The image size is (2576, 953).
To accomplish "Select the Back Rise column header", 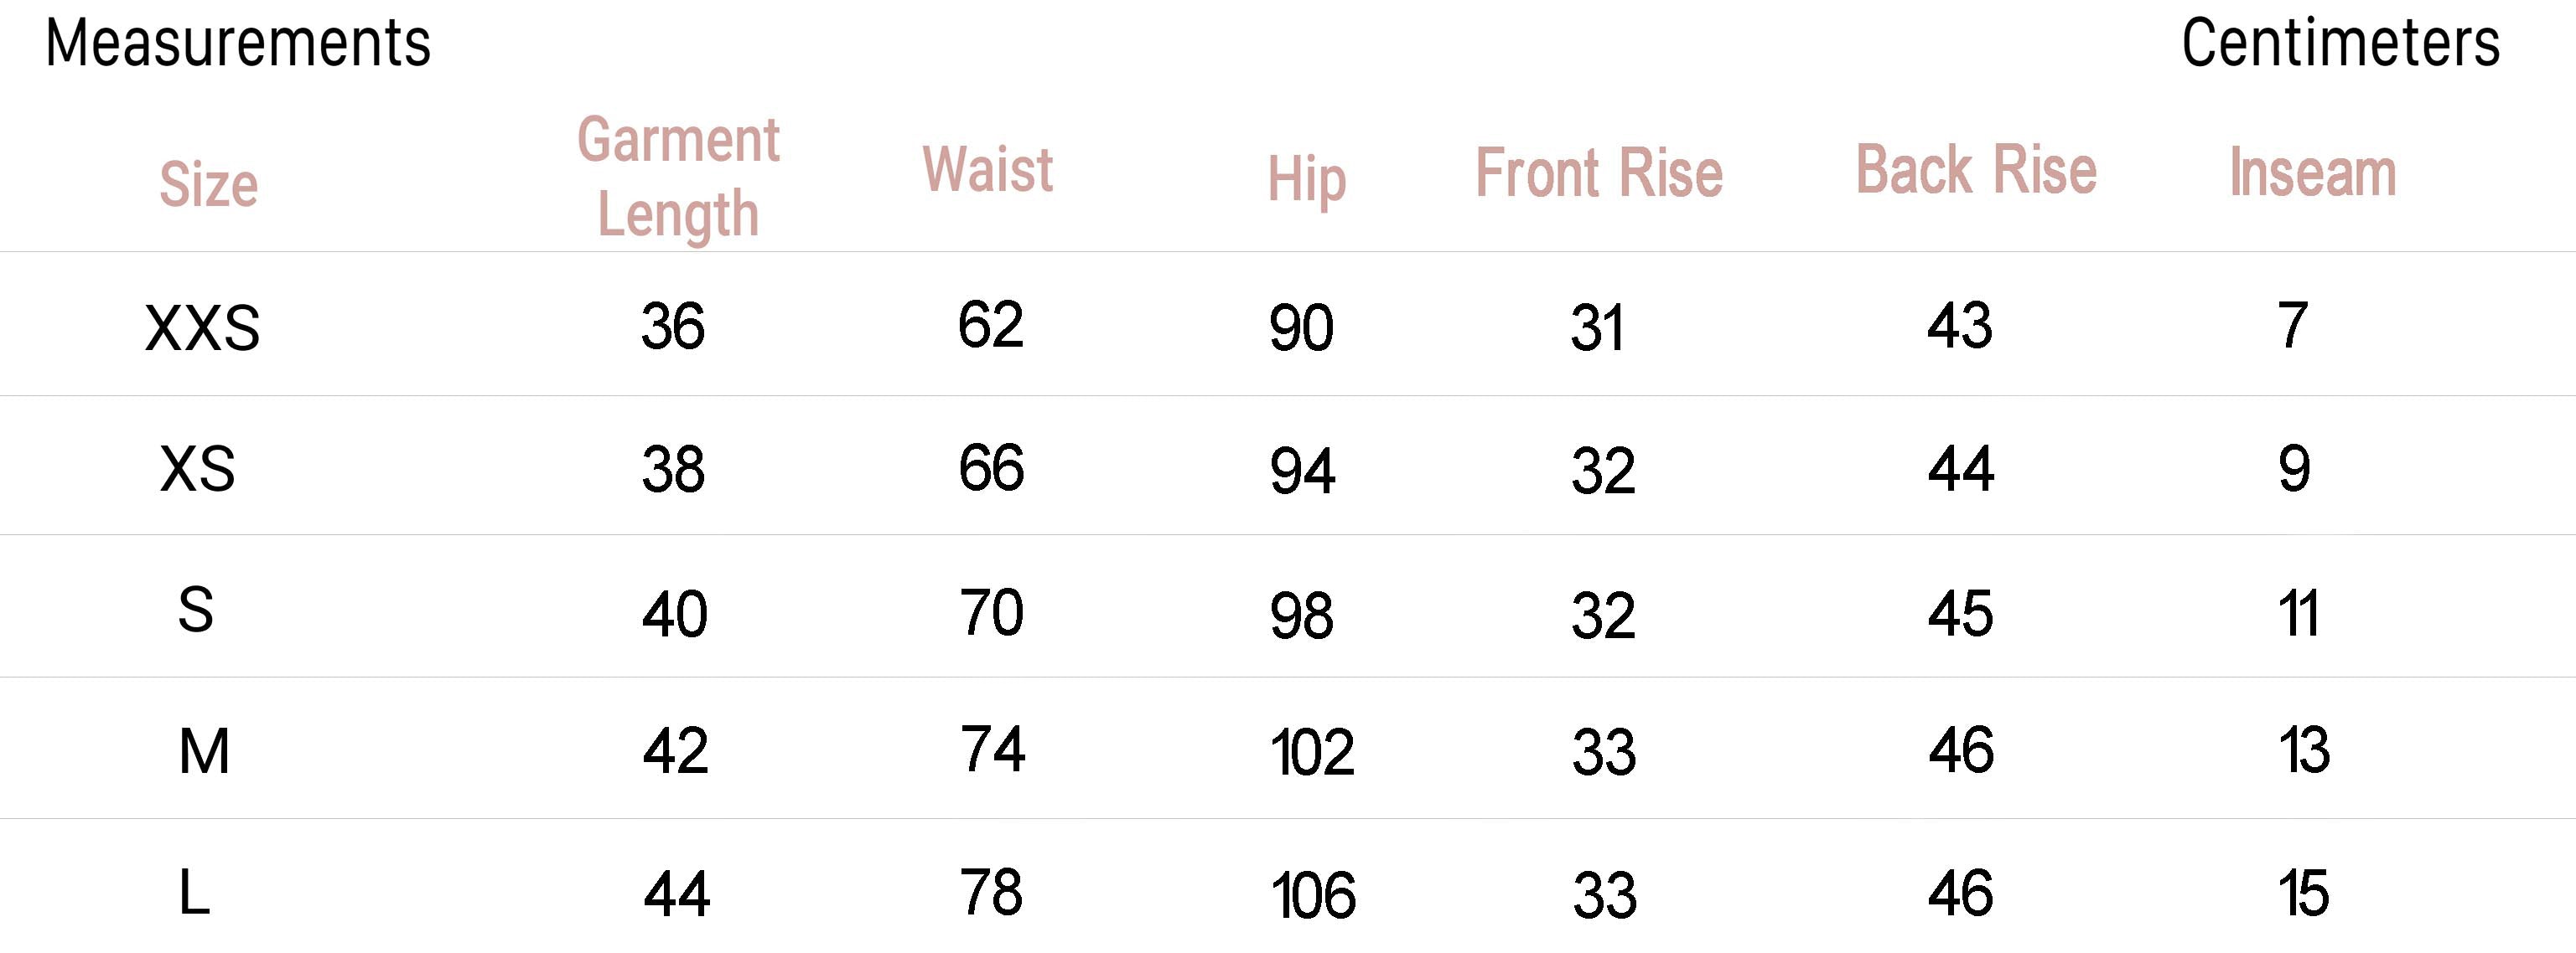I will [x=1976, y=170].
